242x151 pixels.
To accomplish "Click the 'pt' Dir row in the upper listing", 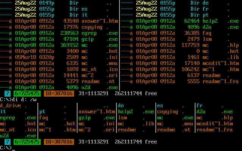I will 181,15.
